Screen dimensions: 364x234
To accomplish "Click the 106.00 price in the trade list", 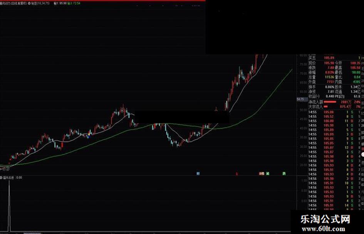I will pos(329,121).
